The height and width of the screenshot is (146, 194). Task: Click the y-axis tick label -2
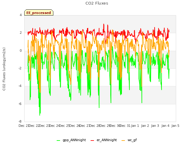[20, 68]
